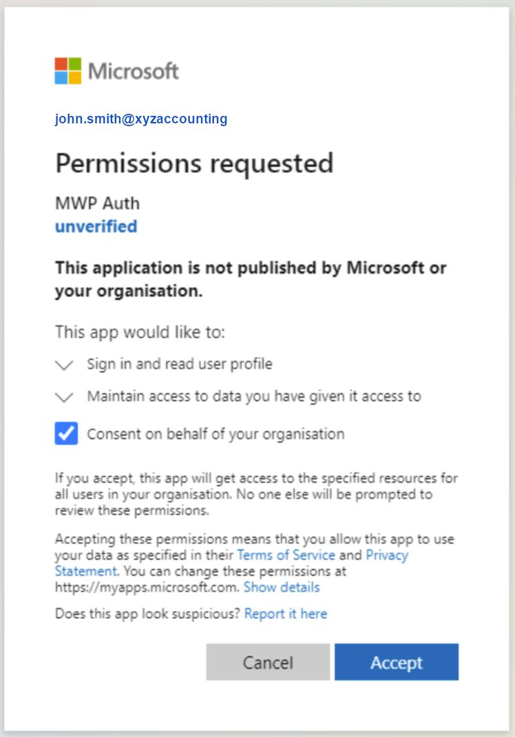This screenshot has height=737, width=515.
Task: Click Report it here link
Action: [x=286, y=614]
